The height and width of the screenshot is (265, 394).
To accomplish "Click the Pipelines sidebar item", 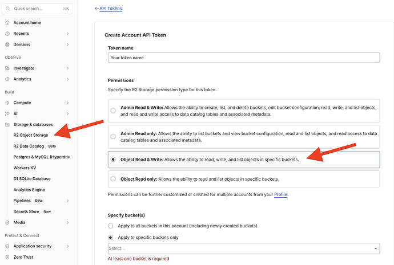I will [x=22, y=201].
